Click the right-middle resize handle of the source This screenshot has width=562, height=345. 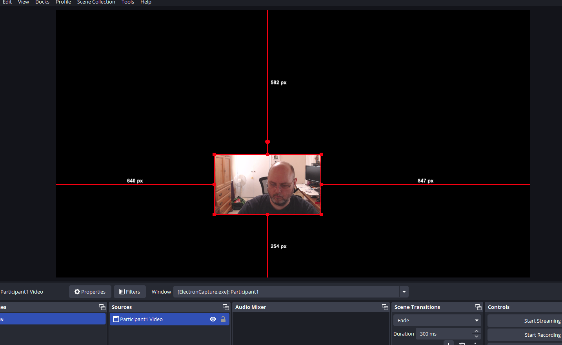coord(321,184)
